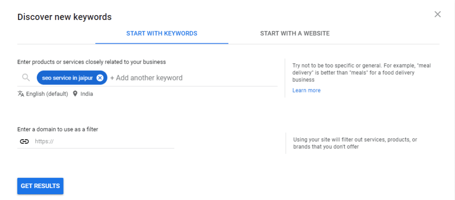Switch to the Start with a Website tab
Image resolution: width=455 pixels, height=200 pixels.
[x=295, y=33]
